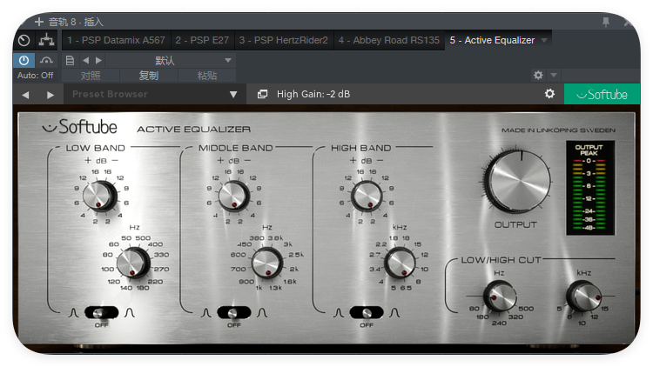The width and height of the screenshot is (653, 367).
Task: Click the 复制 copy button
Action: (149, 76)
